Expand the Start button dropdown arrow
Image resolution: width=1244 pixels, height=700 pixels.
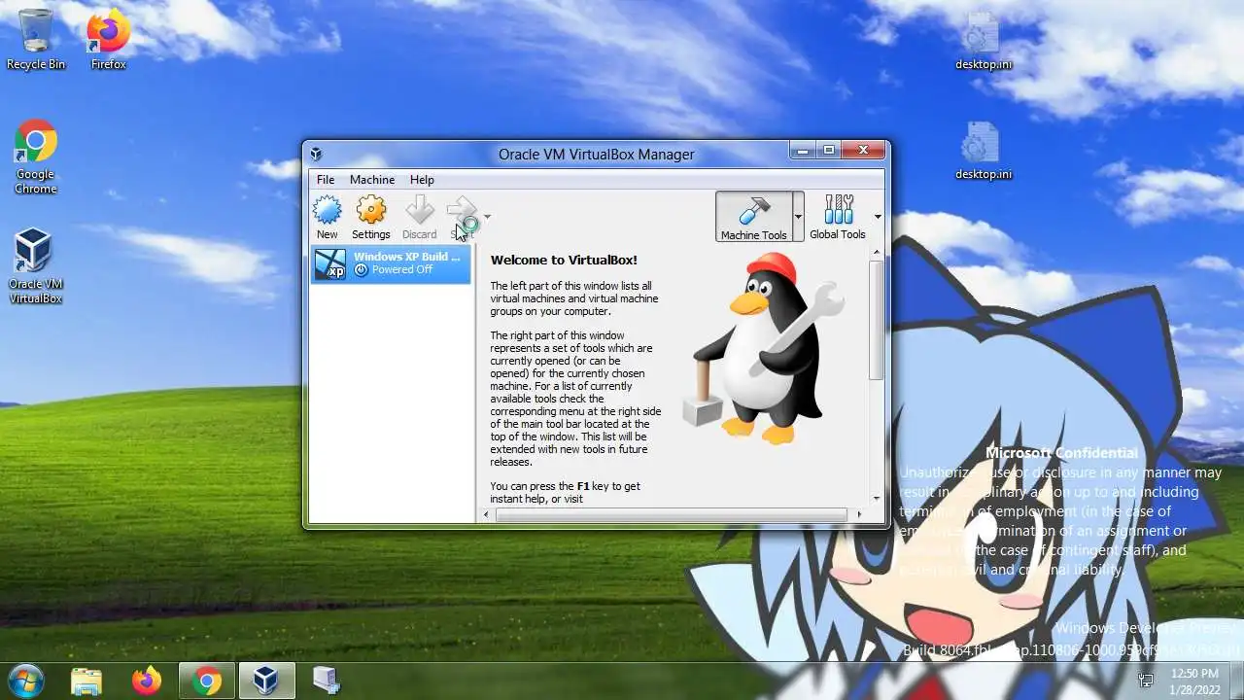(x=488, y=217)
